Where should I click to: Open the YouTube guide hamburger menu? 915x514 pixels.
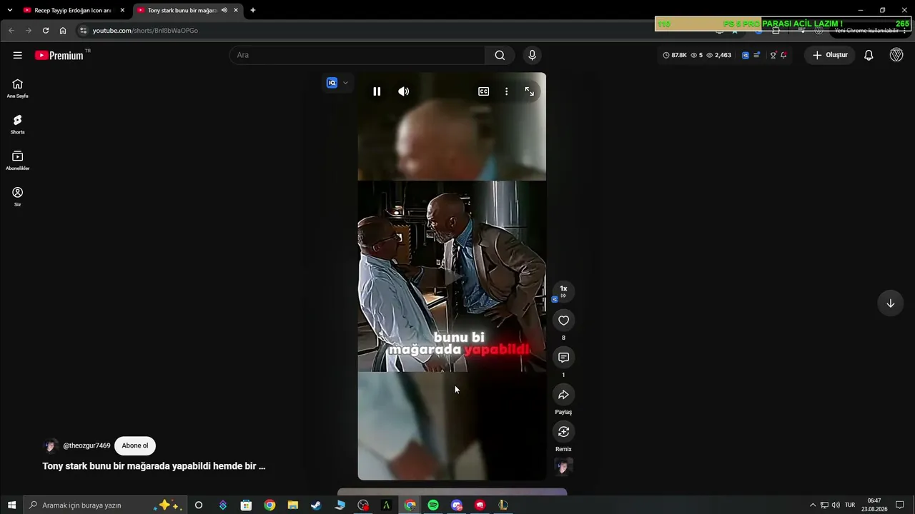pos(18,55)
